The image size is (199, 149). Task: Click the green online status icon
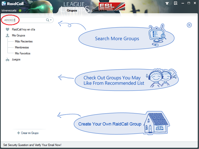click(x=20, y=10)
